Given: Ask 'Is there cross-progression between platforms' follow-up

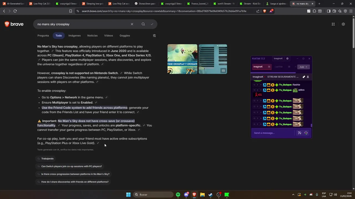Looking at the screenshot, I should 73,174.
